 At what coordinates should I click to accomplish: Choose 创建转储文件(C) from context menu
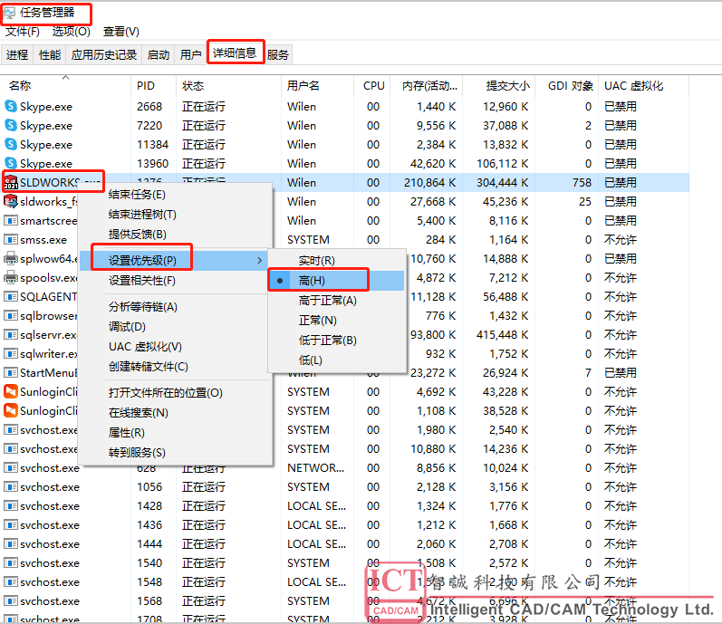pyautogui.click(x=176, y=366)
